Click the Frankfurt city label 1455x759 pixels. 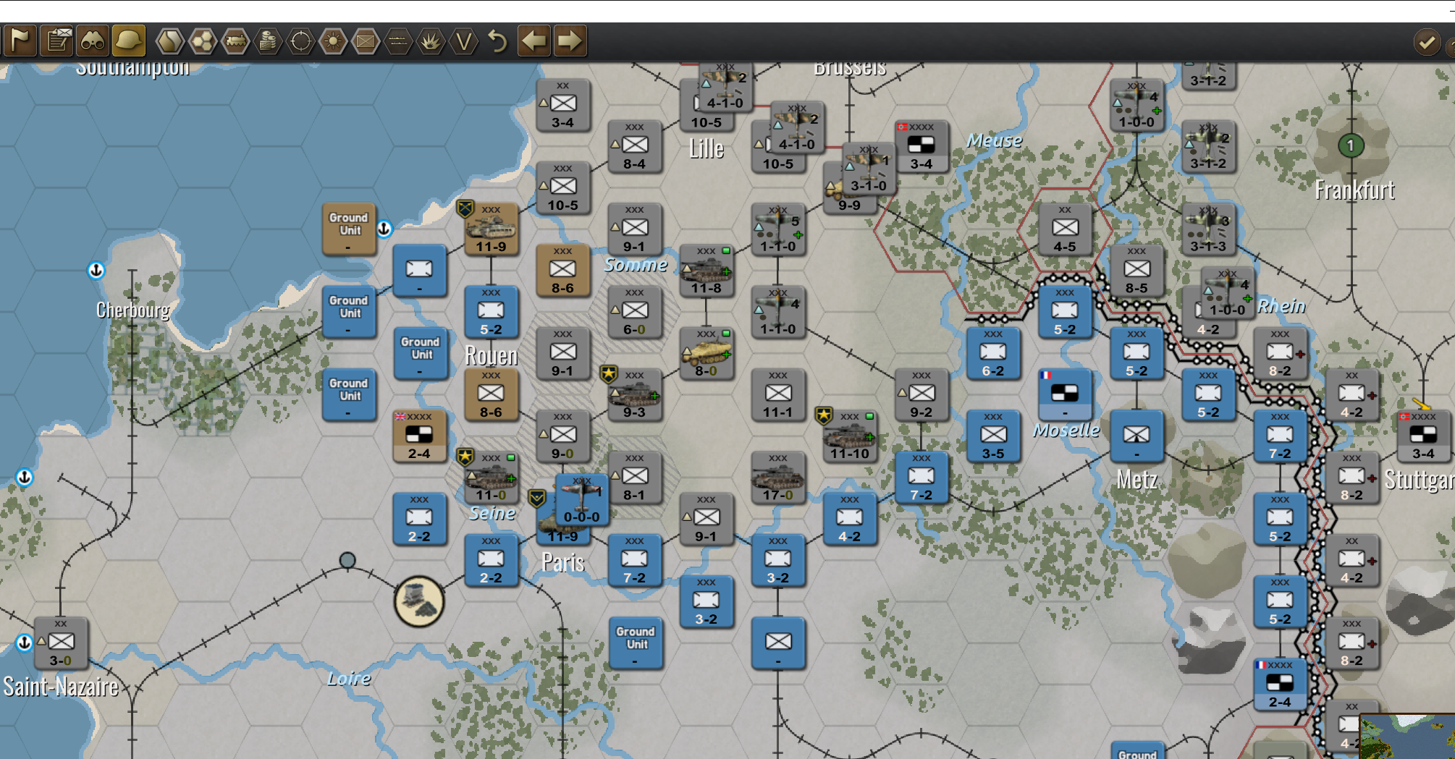(1354, 190)
